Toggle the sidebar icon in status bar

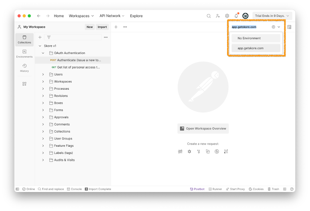tap(17, 189)
